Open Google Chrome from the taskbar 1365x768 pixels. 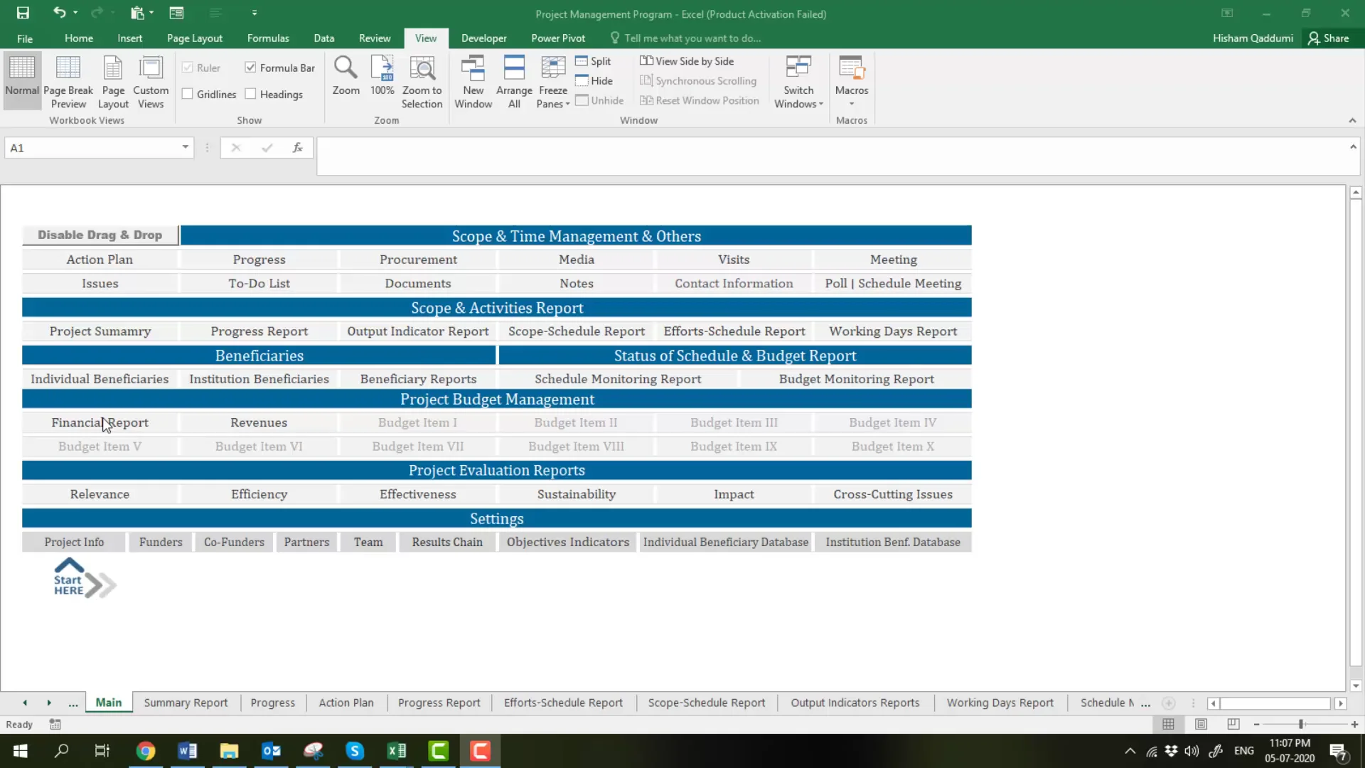146,751
